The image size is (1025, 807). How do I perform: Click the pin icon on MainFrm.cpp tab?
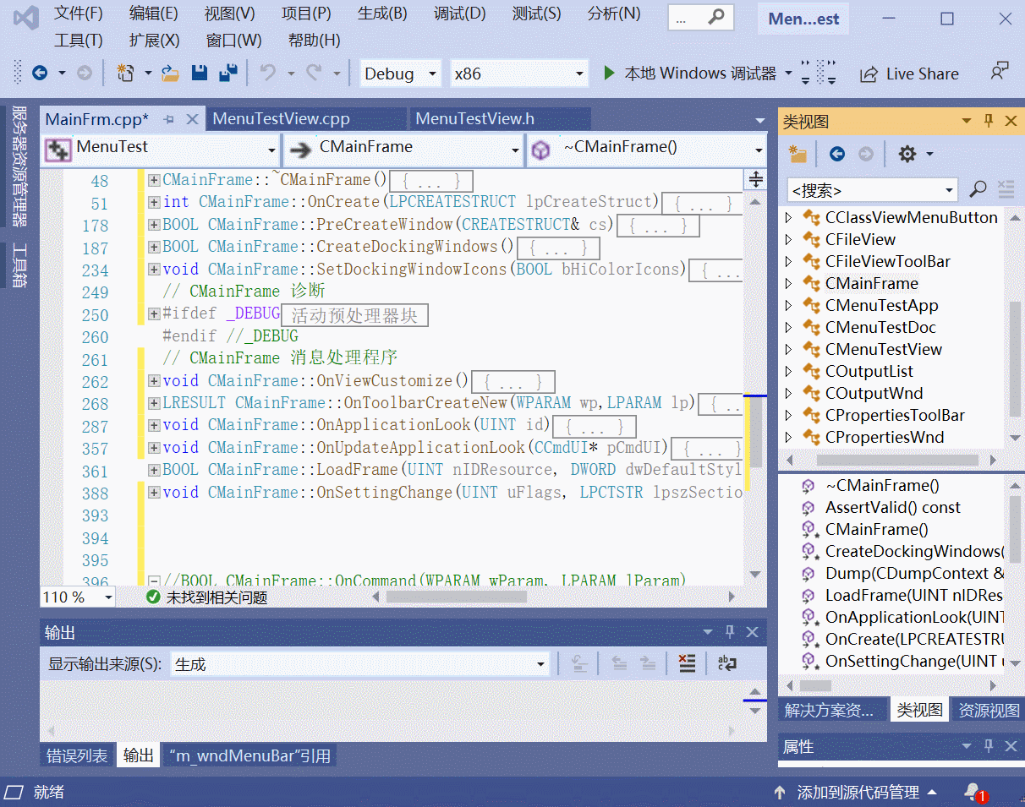pos(168,119)
